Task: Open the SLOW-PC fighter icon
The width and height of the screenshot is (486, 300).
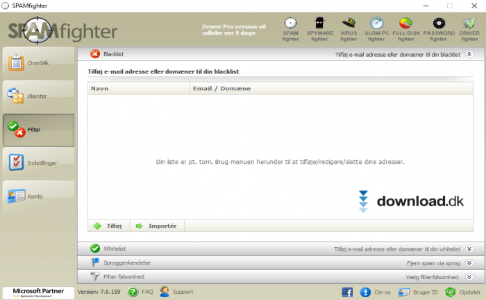Action: click(377, 27)
